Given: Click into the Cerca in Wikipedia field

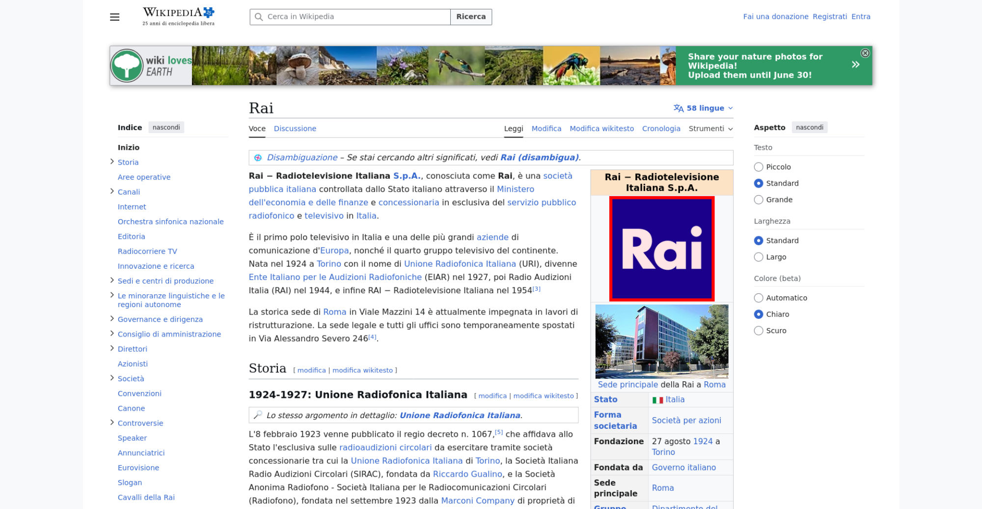Looking at the screenshot, I should (x=350, y=17).
